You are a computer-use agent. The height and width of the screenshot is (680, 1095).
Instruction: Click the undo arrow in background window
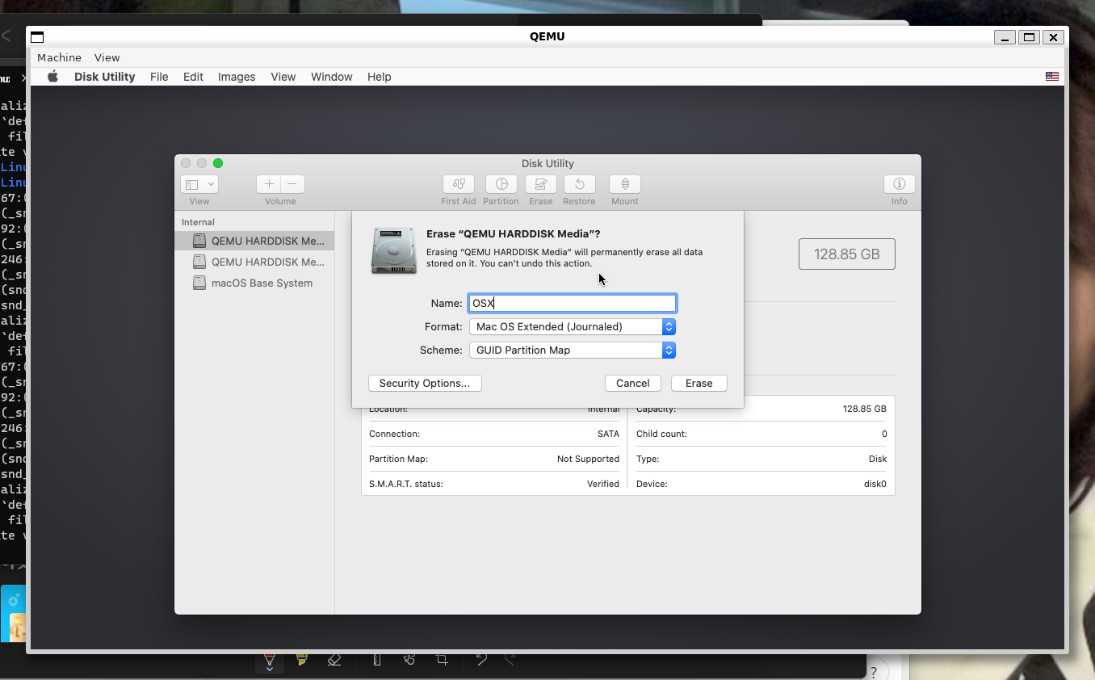pyautogui.click(x=481, y=659)
